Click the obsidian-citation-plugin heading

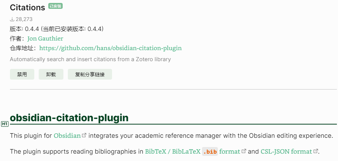pos(69,118)
